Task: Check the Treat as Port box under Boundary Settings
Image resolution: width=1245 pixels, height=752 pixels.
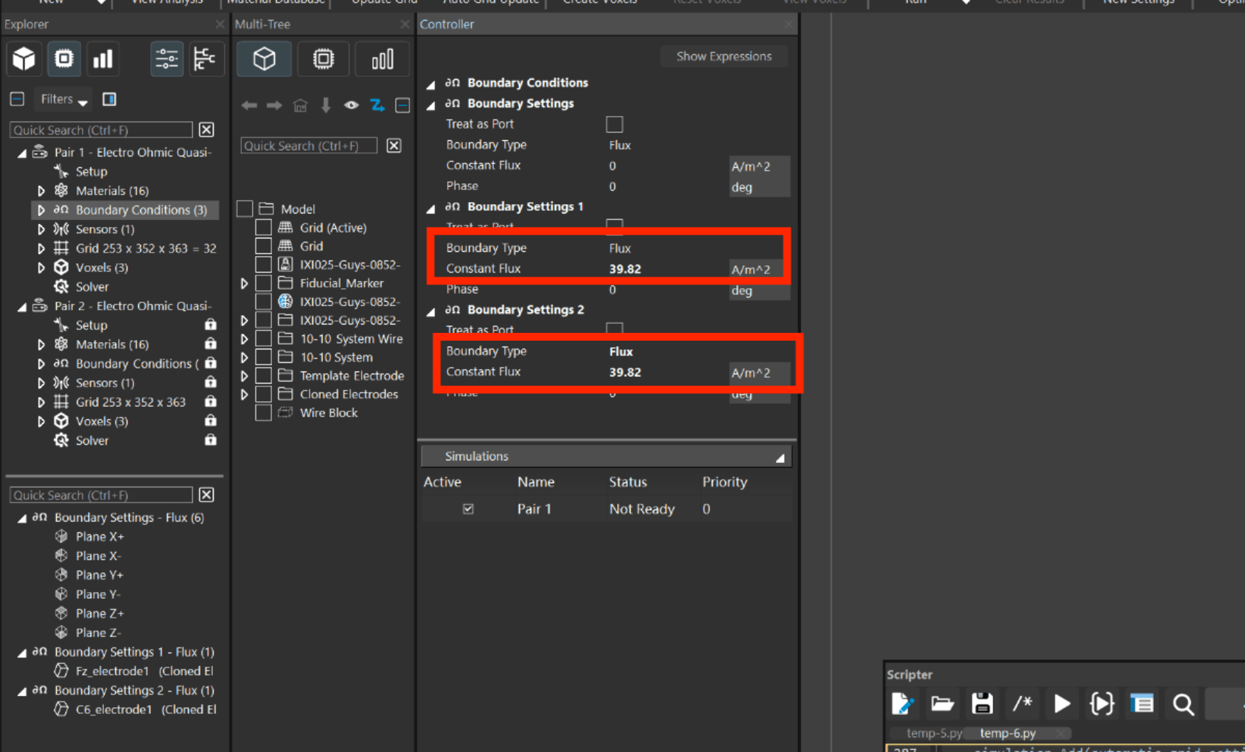Action: [614, 125]
